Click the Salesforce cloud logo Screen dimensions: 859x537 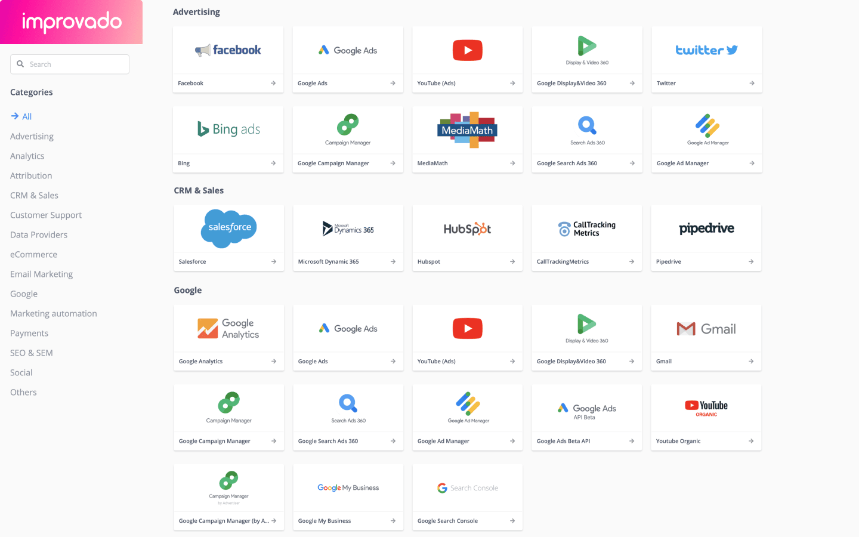click(x=229, y=228)
